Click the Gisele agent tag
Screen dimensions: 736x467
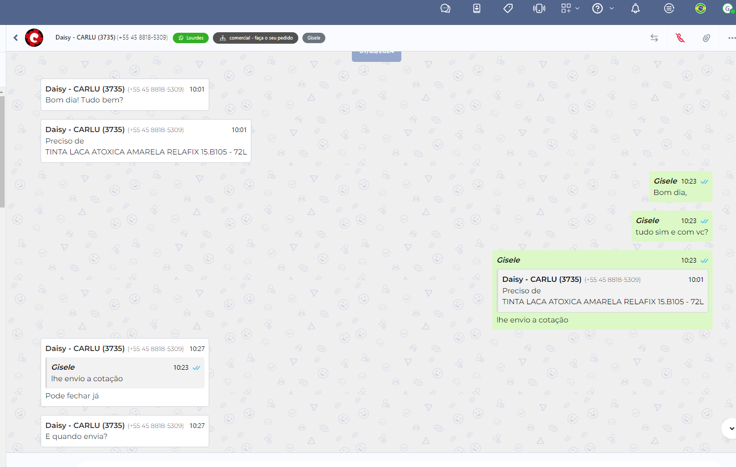coord(313,38)
